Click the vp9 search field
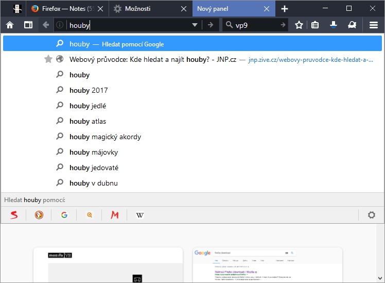 [255, 25]
